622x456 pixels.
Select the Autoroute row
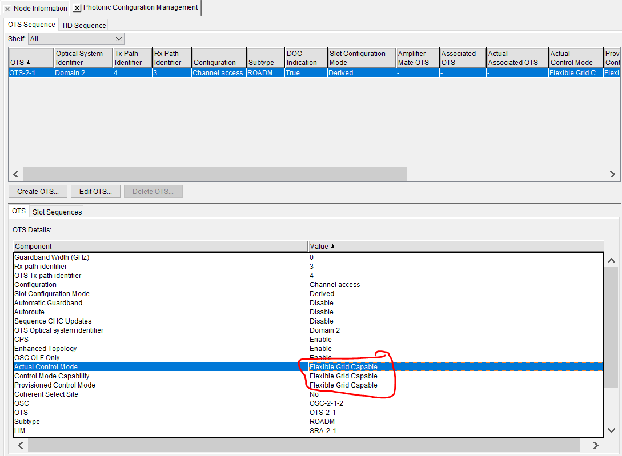[308, 312]
